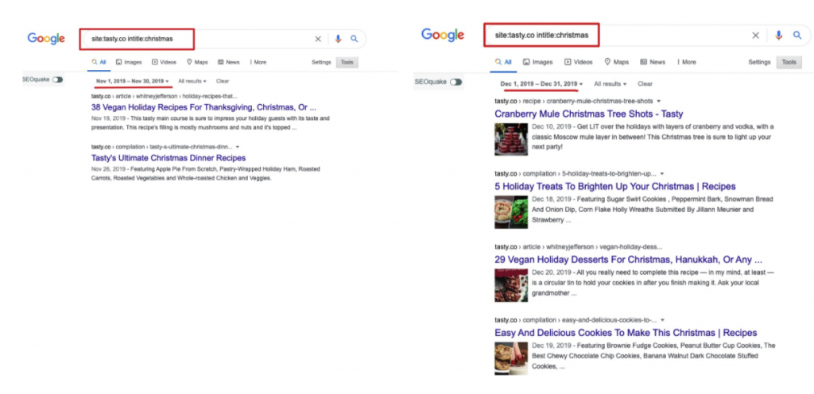This screenshot has width=814, height=394.
Task: Click magnifier search icon in right screenshot
Action: click(797, 35)
